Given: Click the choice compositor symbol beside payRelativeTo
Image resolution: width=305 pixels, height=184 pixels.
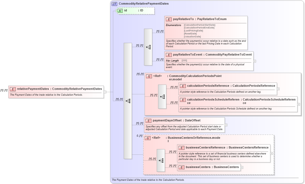Looking at the screenshot, I should [148, 47].
